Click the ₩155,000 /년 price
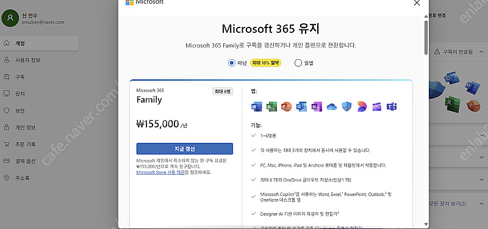The height and width of the screenshot is (229, 488). pyautogui.click(x=162, y=124)
